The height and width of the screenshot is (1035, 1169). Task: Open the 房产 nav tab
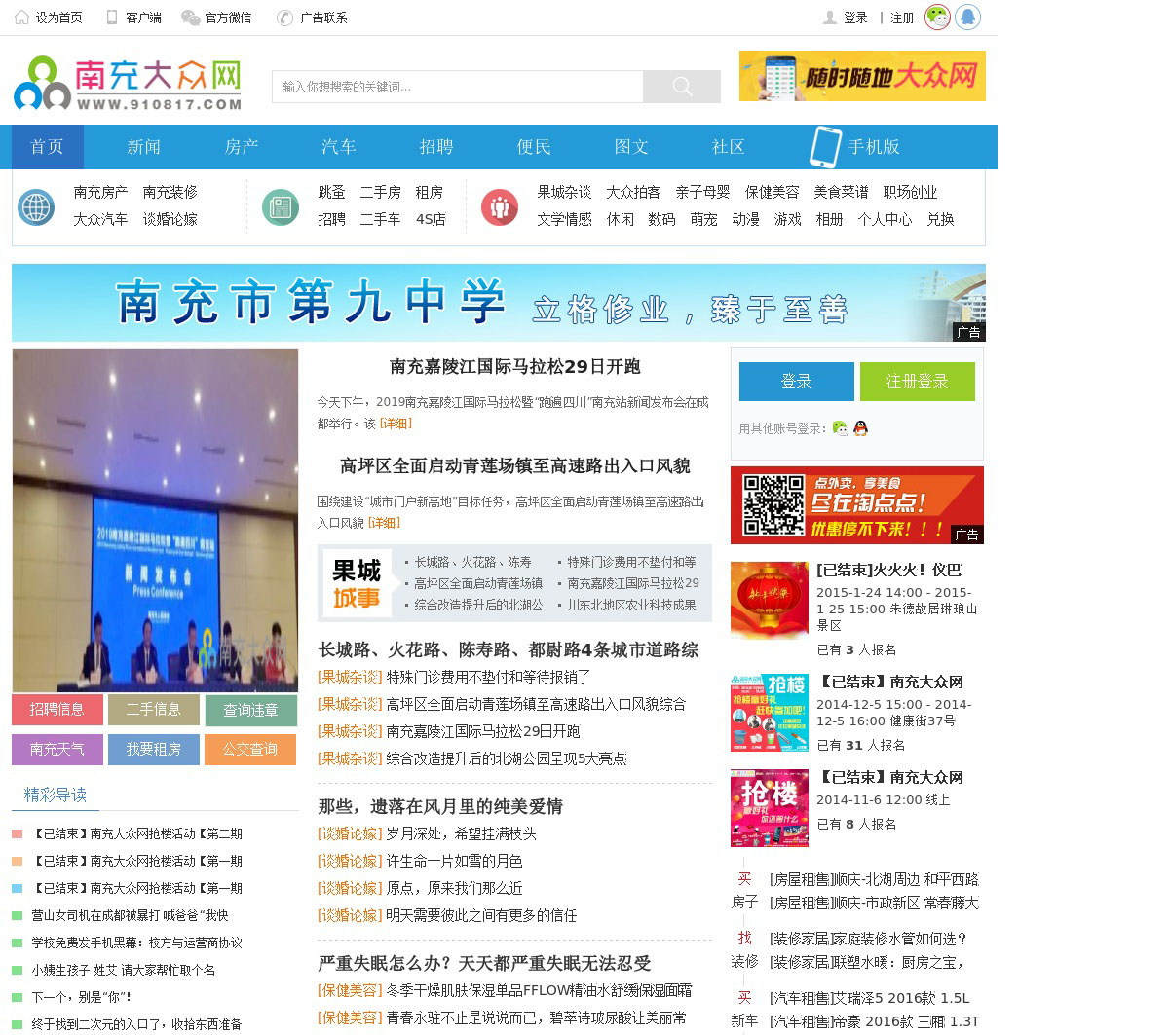click(242, 147)
